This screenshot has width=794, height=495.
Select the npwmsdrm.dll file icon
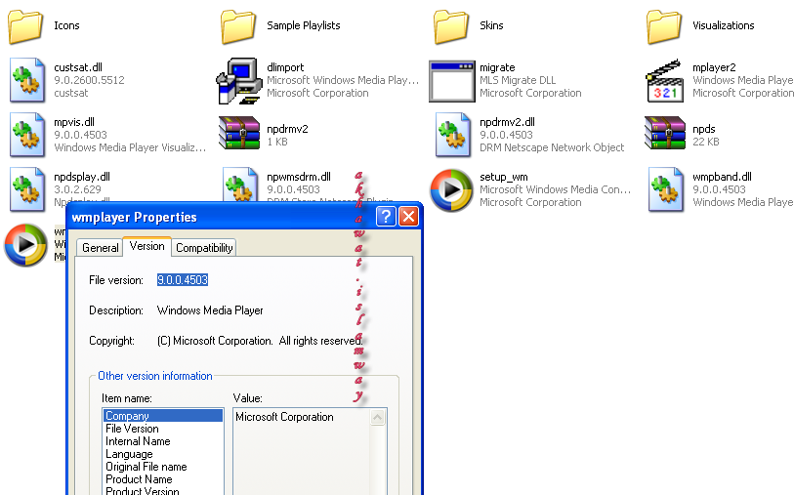point(240,186)
